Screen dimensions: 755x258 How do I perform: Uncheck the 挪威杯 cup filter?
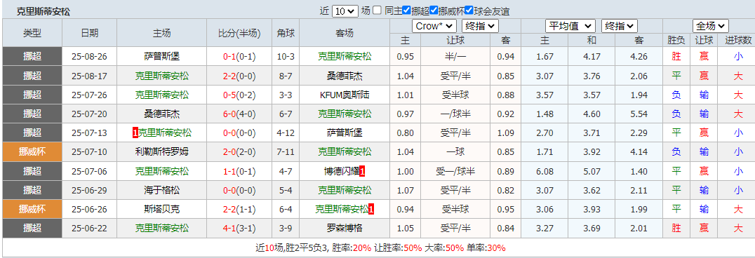(434, 10)
